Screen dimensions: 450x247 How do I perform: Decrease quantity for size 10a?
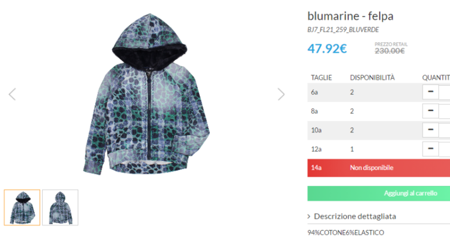[x=431, y=130]
